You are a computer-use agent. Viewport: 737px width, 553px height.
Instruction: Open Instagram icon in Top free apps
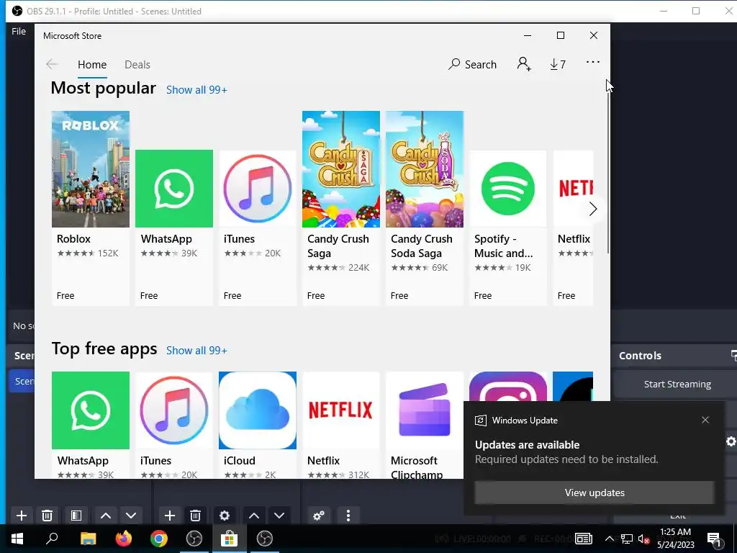508,386
